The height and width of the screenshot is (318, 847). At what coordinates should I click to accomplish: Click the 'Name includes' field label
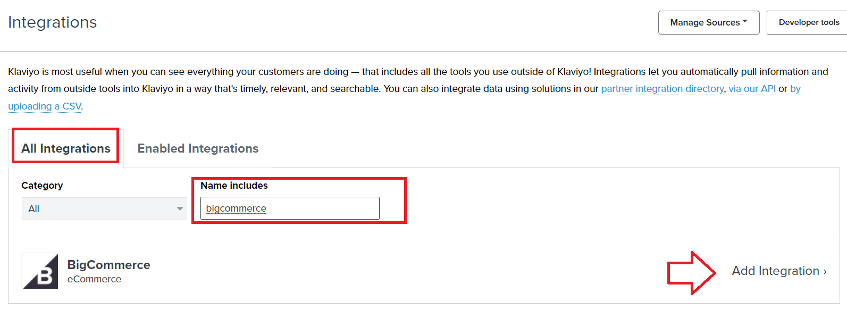click(x=234, y=186)
